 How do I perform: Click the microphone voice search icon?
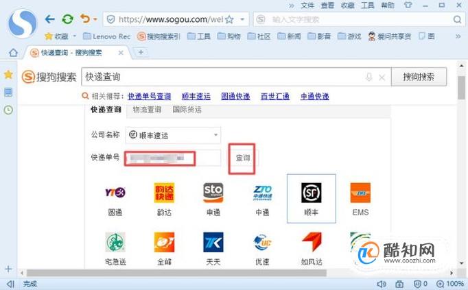[369, 77]
